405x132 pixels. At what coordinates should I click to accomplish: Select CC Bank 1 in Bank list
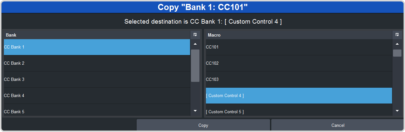coord(97,47)
